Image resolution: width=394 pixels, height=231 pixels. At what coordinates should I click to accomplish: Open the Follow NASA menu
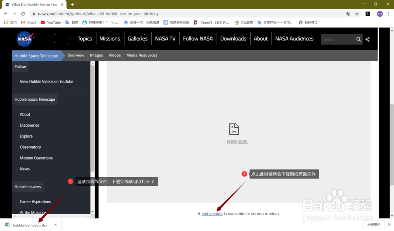pos(198,39)
